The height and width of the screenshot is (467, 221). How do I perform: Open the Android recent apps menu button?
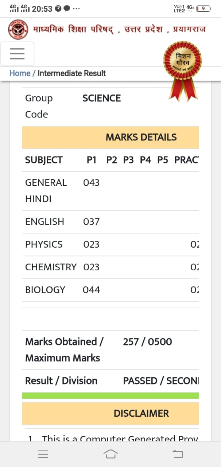pyautogui.click(x=43, y=454)
